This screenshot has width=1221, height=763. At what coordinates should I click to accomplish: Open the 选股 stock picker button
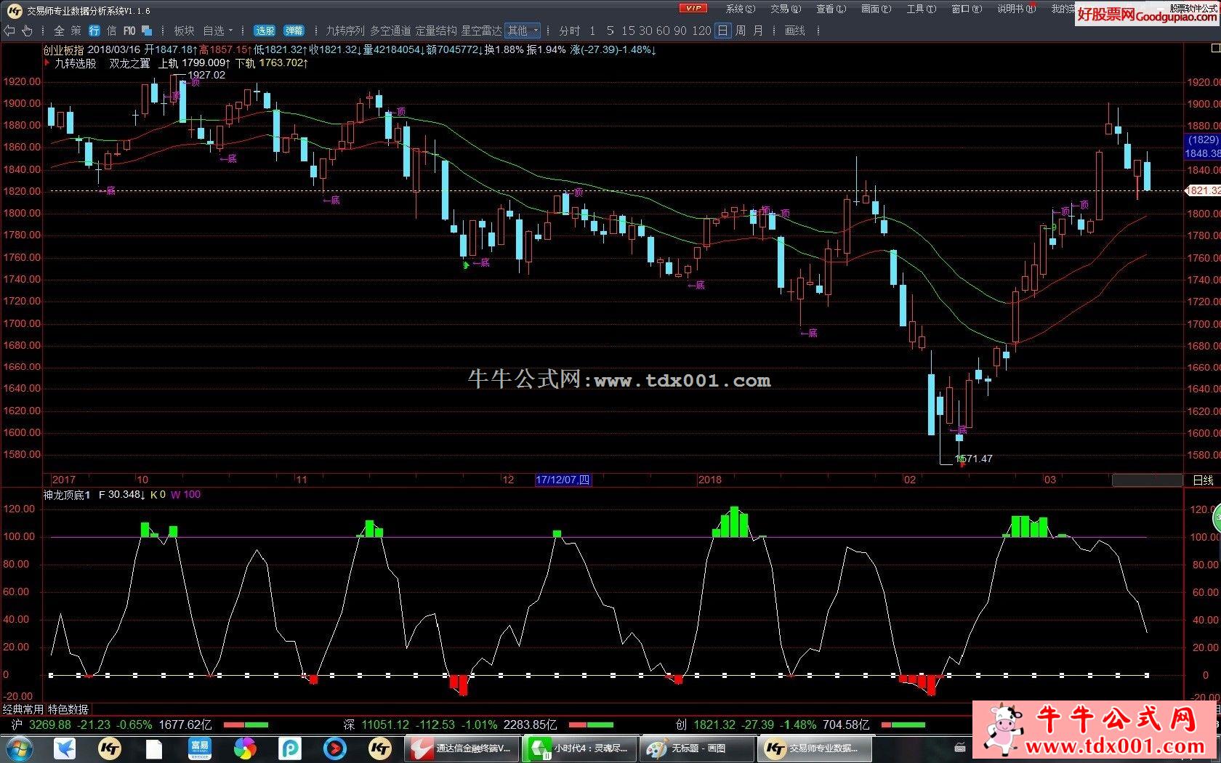coord(265,31)
